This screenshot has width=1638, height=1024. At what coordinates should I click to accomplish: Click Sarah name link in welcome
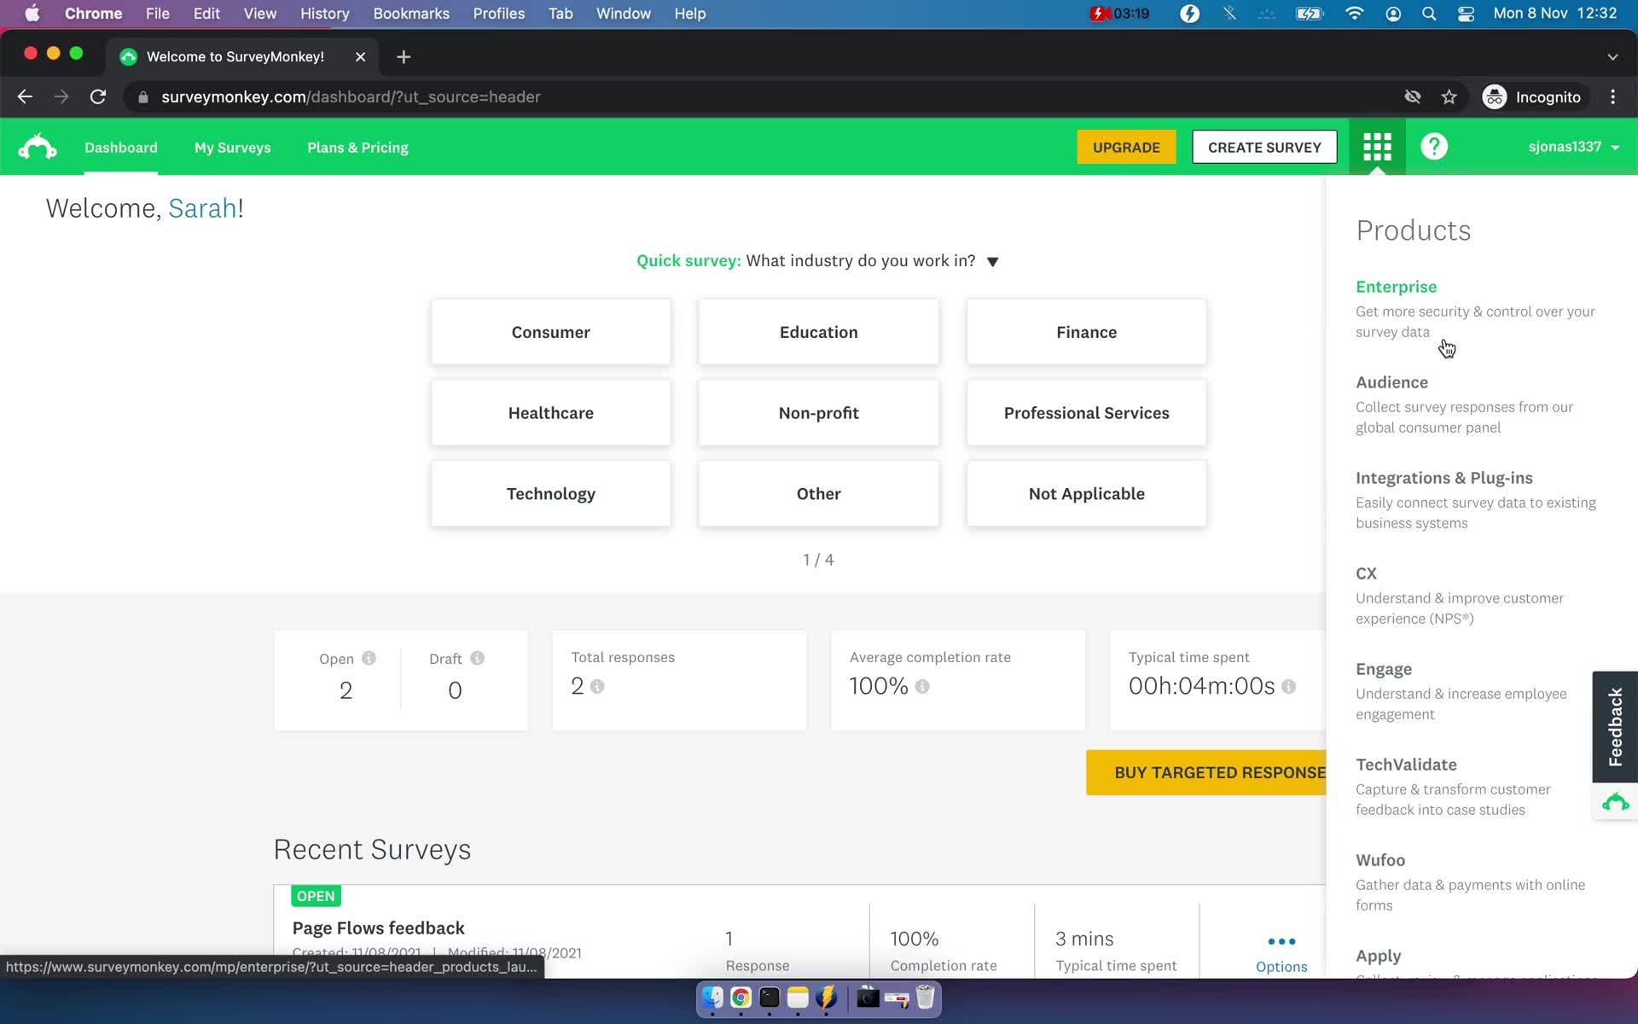202,208
